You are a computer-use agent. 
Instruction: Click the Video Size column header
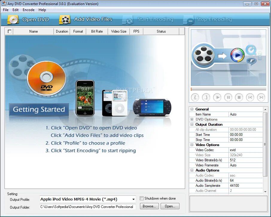coord(119,31)
